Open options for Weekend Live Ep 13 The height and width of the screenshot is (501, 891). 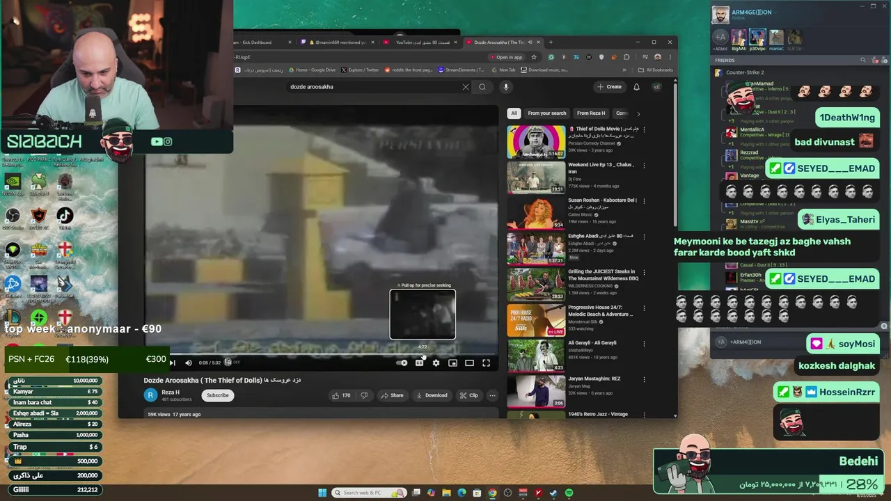pos(644,166)
